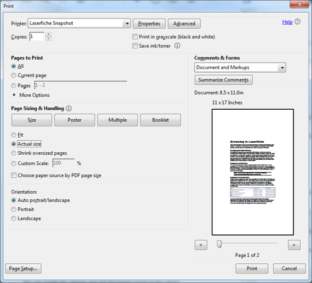
Task: Open Page Sizing & Handling info icon
Action: pos(68,108)
